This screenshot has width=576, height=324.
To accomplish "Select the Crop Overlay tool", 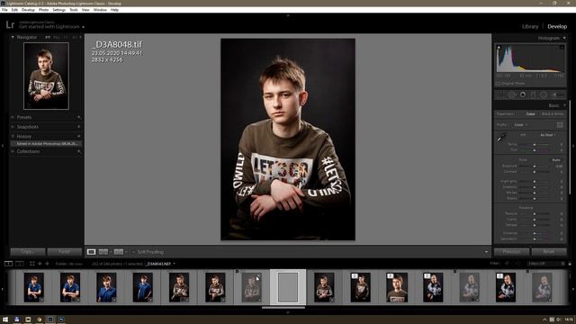I will click(500, 94).
